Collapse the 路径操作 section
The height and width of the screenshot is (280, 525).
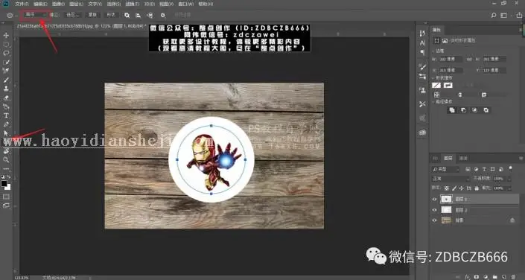433,101
